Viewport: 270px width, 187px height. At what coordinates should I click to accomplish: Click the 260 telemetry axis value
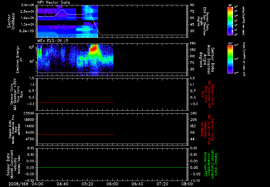(193, 113)
